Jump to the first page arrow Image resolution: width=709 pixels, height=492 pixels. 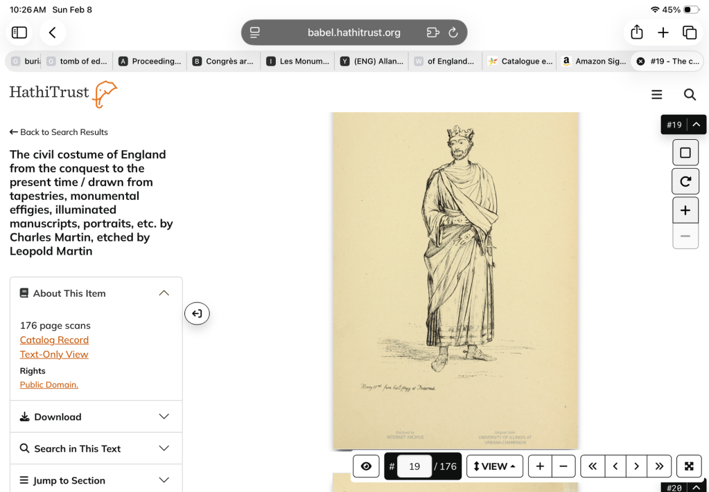(x=593, y=466)
